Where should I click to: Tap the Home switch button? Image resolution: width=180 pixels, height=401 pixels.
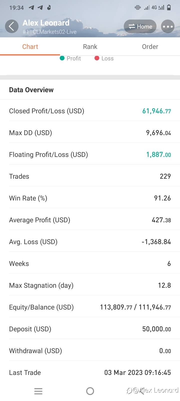tap(140, 26)
